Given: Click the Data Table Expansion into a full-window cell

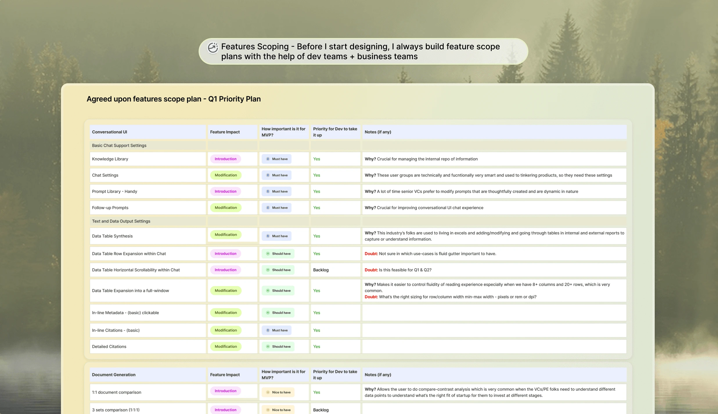Looking at the screenshot, I should pyautogui.click(x=130, y=291).
